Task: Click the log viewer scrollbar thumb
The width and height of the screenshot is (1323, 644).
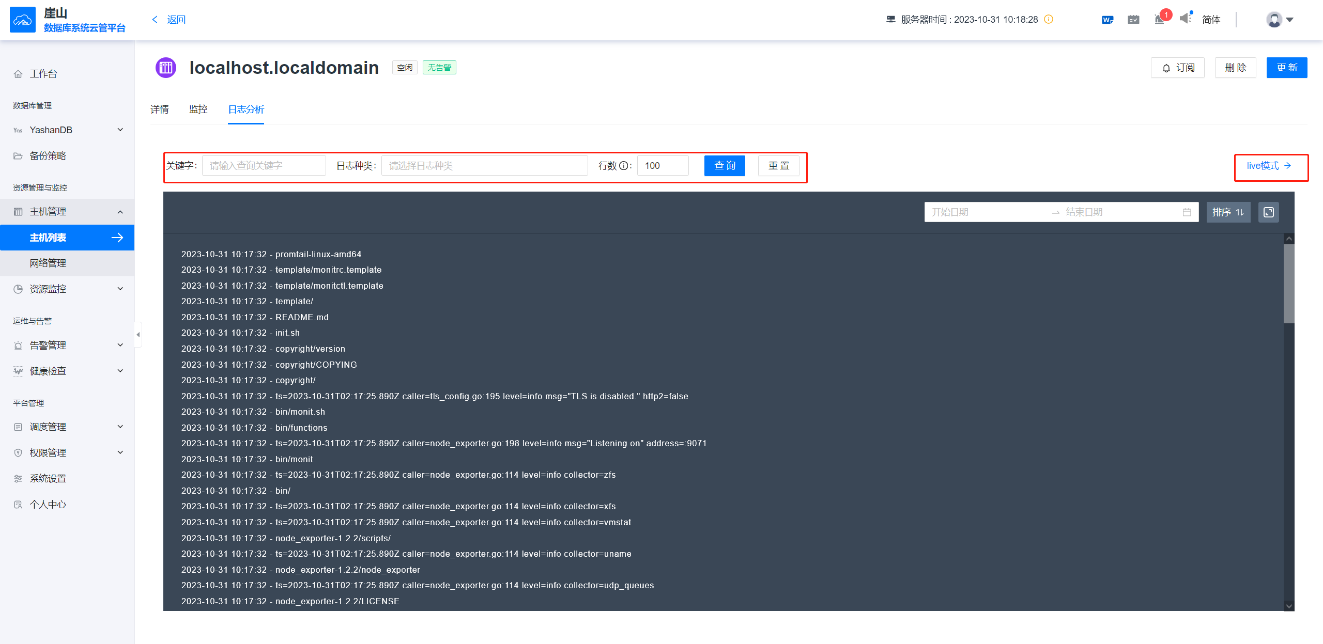Action: (x=1288, y=284)
